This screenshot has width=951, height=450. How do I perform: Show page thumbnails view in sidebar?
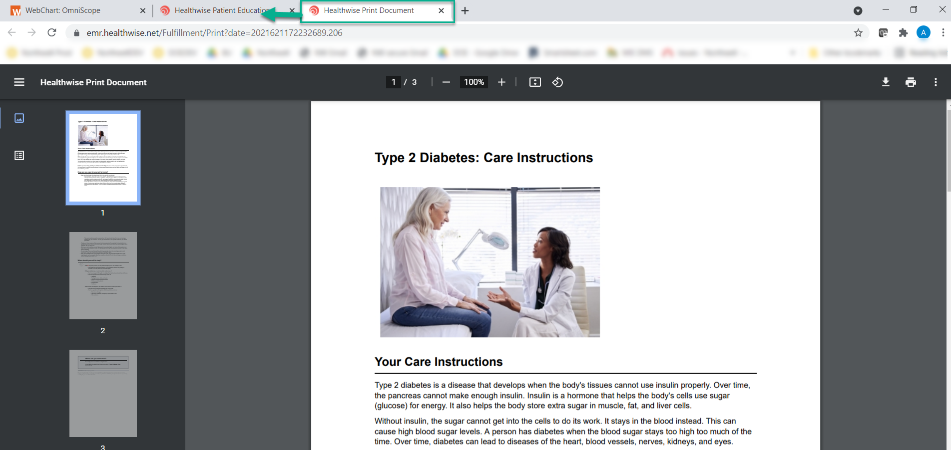coord(19,118)
